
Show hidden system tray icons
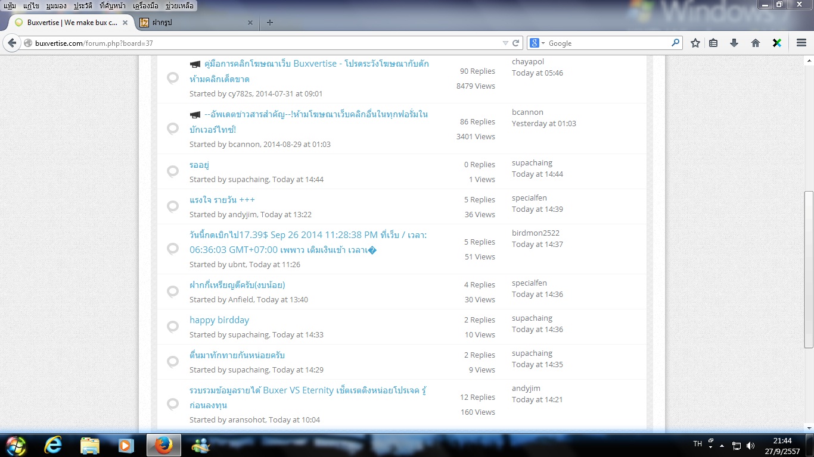pos(722,445)
